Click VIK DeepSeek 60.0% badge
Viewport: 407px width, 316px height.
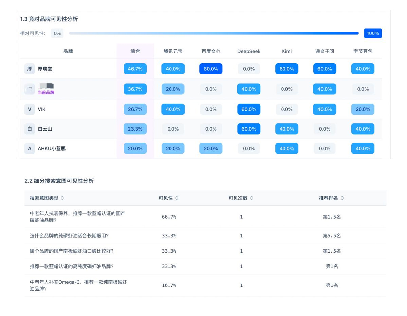249,109
